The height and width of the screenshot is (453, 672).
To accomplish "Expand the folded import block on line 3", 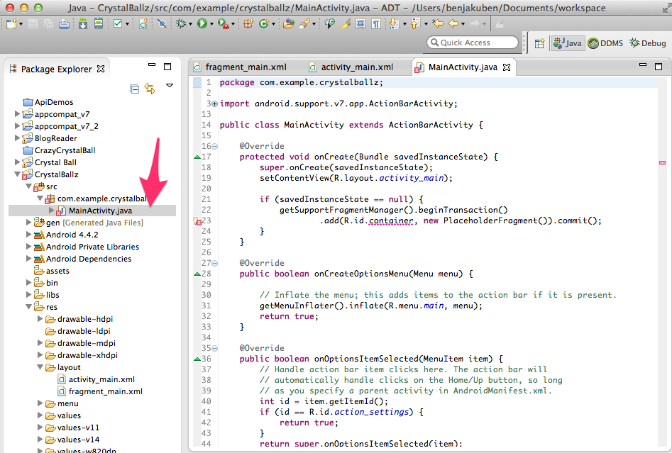I will point(214,104).
